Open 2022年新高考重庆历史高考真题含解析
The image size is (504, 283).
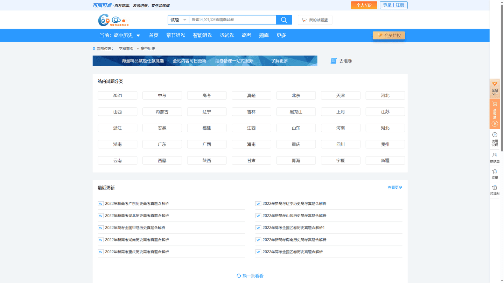click(137, 252)
